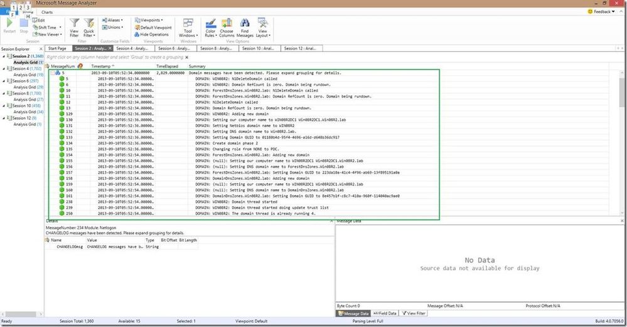Click the group icon on parent row 5
This screenshot has width=627, height=327.
[58, 73]
